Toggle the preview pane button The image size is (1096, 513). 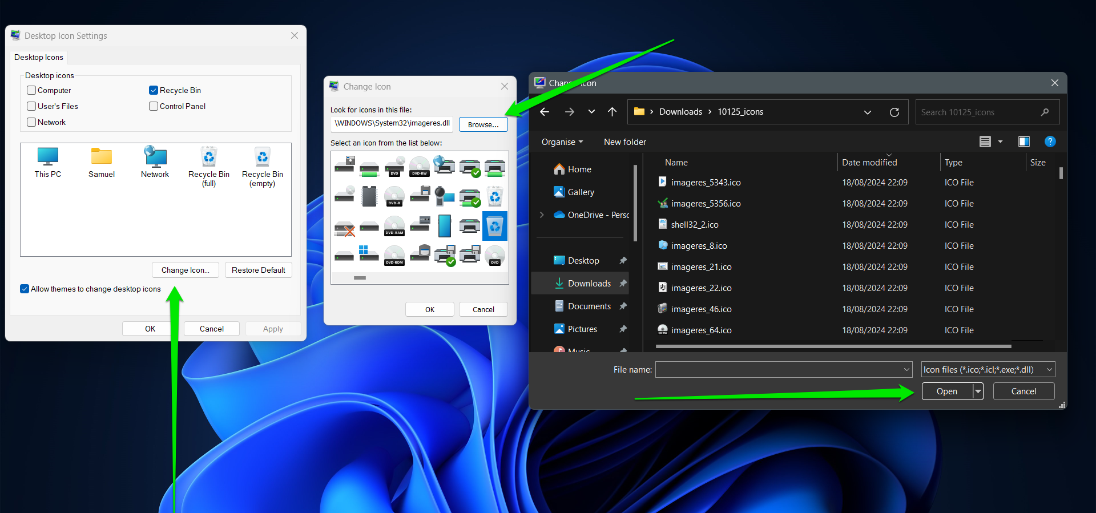[x=1024, y=142]
